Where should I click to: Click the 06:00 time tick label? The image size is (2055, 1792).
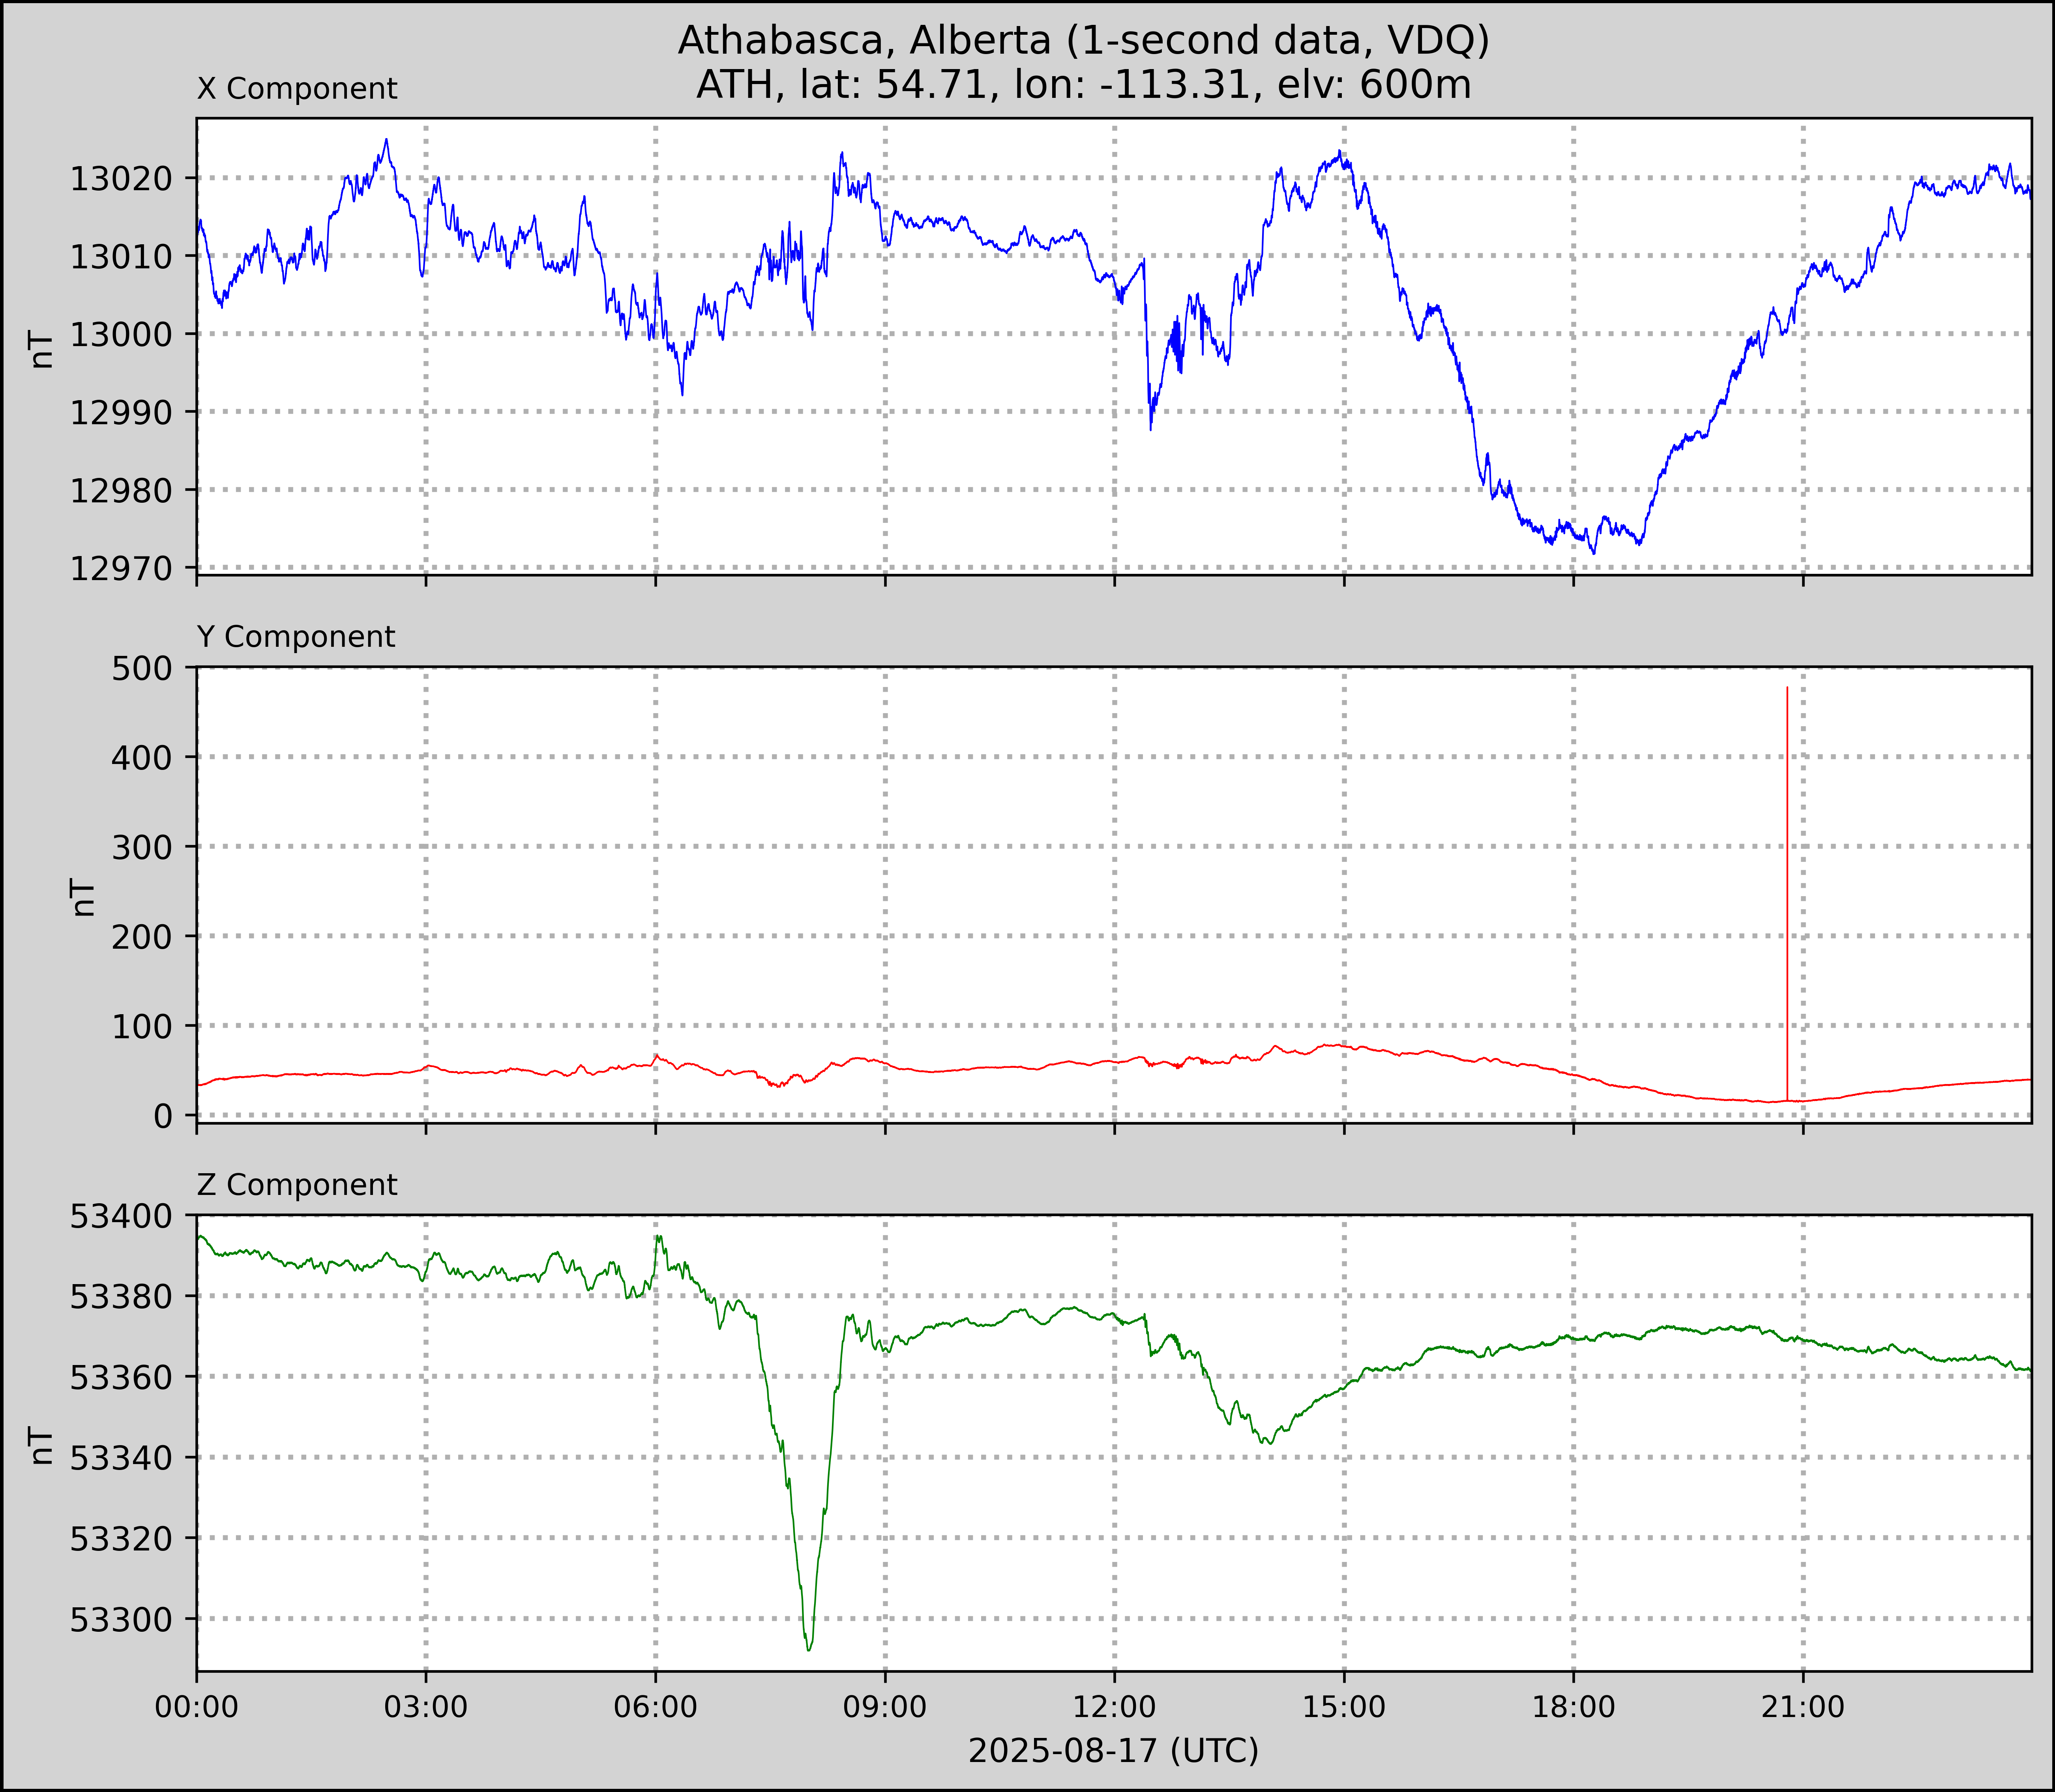point(655,1706)
